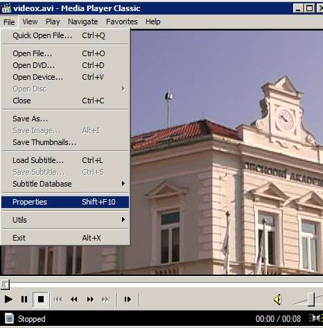The image size is (323, 328).
Task: Choose Save As... menu entry
Action: 65,119
